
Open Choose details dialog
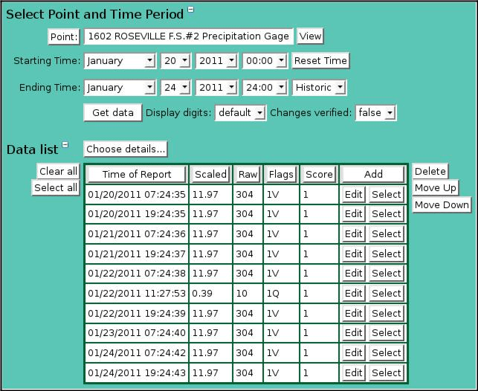(x=125, y=149)
